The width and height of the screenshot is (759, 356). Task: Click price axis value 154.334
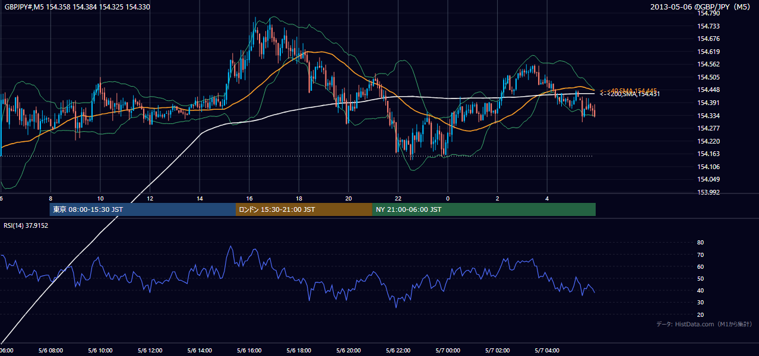(x=709, y=115)
